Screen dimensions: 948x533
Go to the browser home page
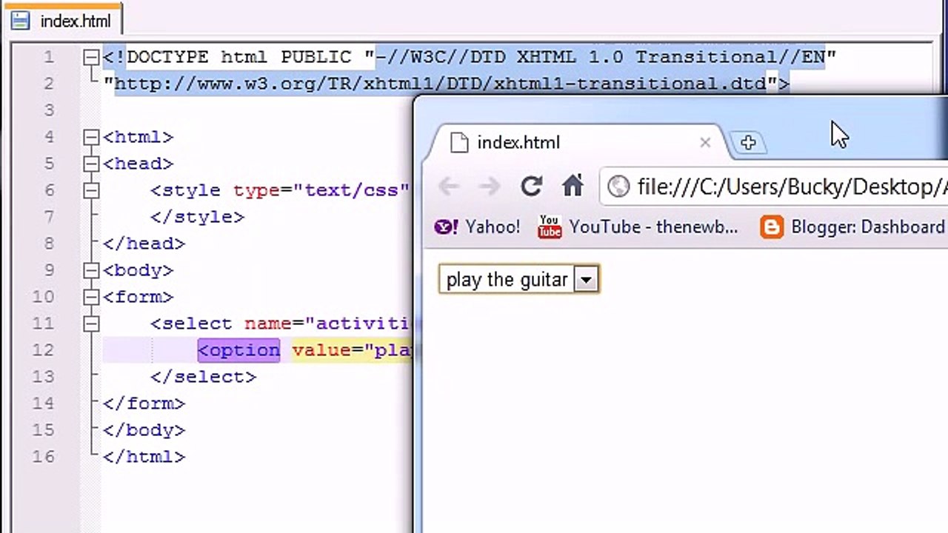click(573, 187)
